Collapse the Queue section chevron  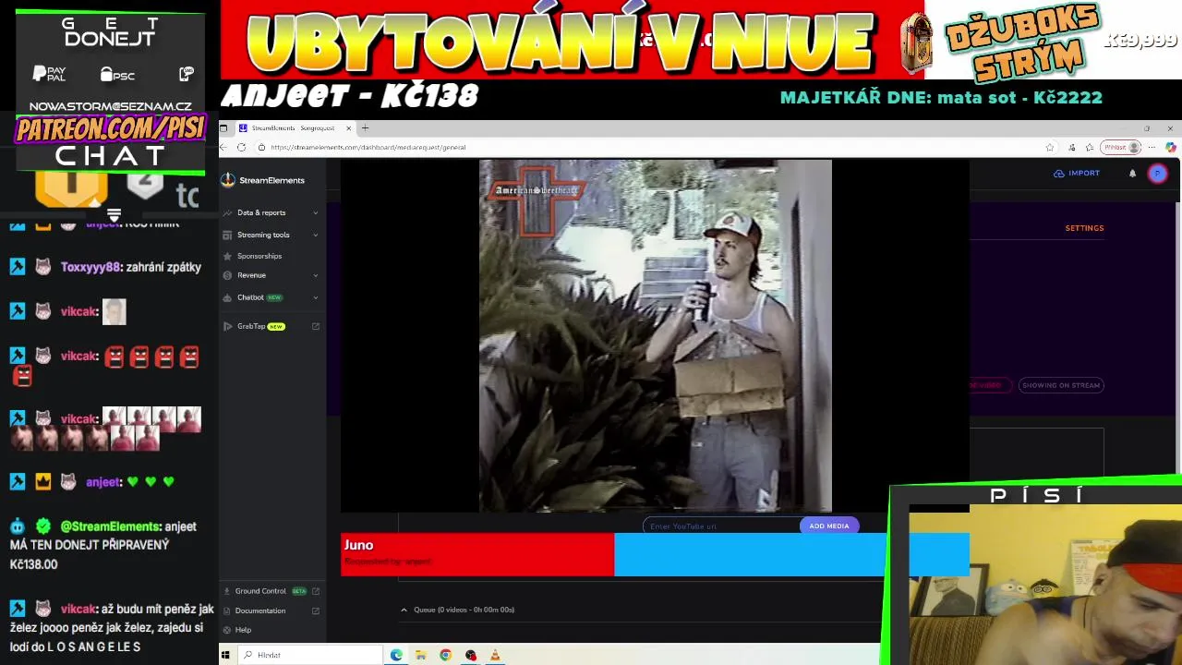(x=404, y=610)
